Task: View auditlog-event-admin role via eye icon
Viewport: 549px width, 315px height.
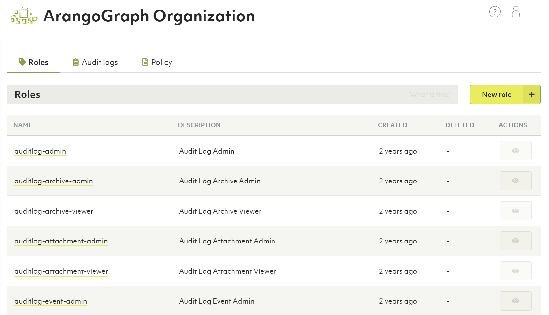Action: pyautogui.click(x=515, y=301)
